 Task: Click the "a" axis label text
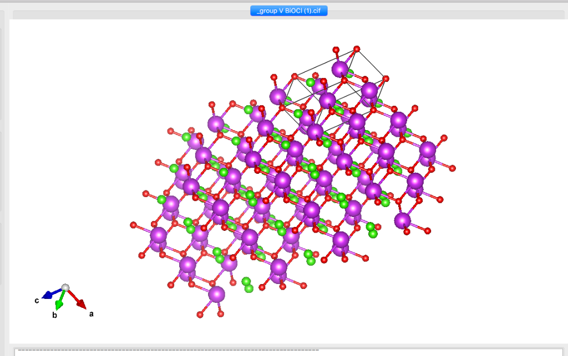pyautogui.click(x=92, y=314)
